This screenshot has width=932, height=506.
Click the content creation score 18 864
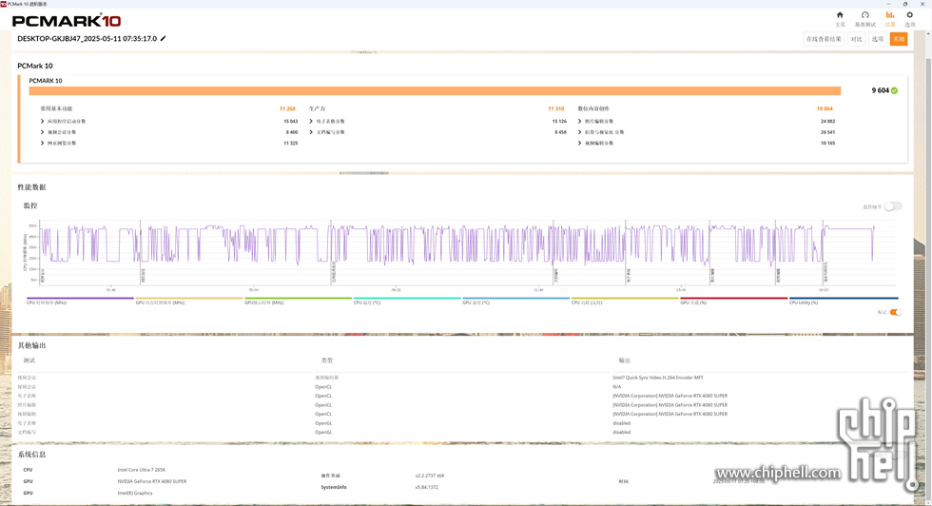point(825,108)
